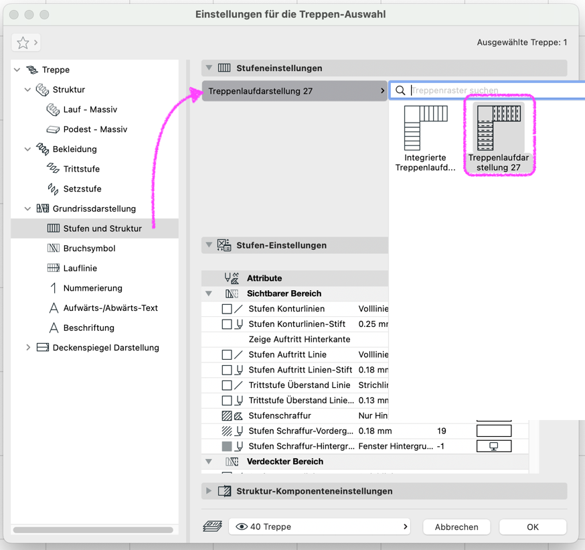The image size is (585, 550).
Task: Click the Stufen Schraffur-Hintergrund pen icon
Action: tap(239, 446)
